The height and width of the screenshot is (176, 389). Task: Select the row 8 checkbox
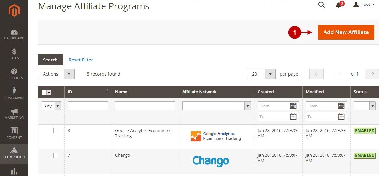(x=56, y=131)
